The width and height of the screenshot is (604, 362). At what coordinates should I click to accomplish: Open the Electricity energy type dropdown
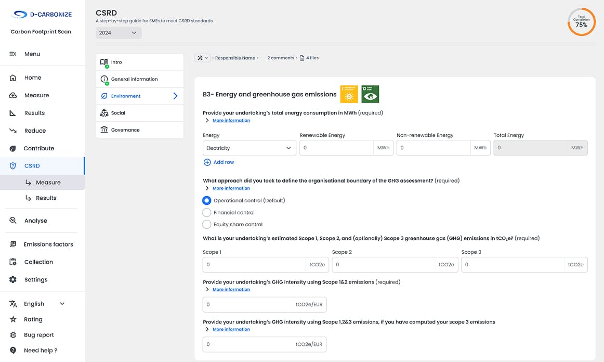[249, 148]
